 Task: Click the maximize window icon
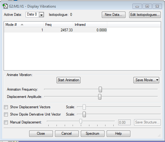click(x=147, y=6)
